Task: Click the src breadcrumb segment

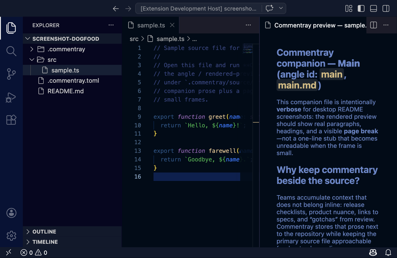Action: 134,39
